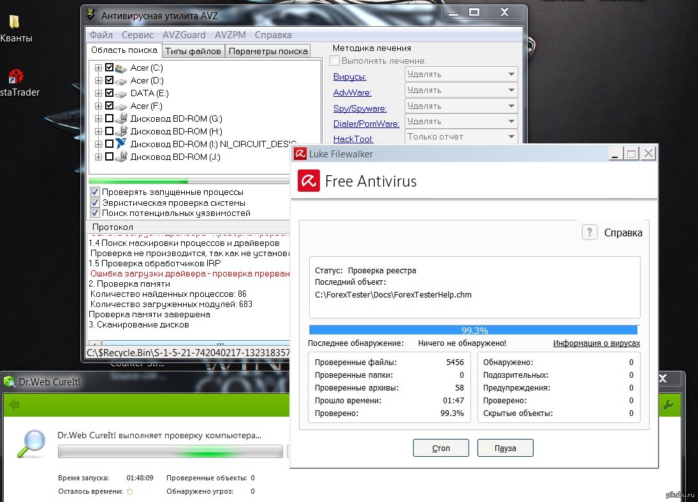Click the Dr.Web magnifying glass scan icon
The image size is (698, 502).
(x=31, y=445)
